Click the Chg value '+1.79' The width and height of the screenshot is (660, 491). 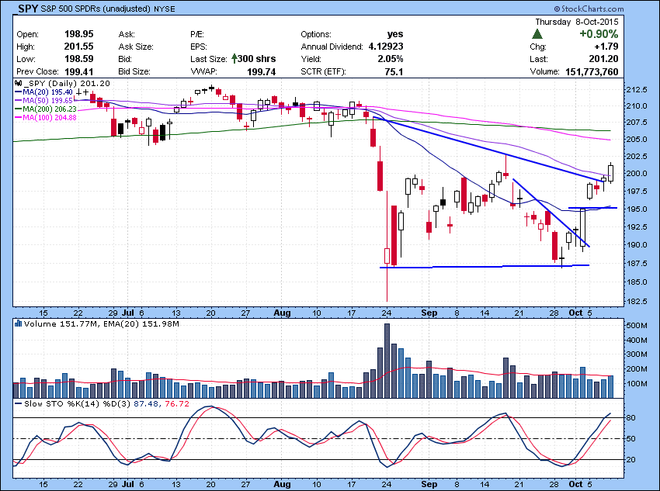click(x=606, y=47)
